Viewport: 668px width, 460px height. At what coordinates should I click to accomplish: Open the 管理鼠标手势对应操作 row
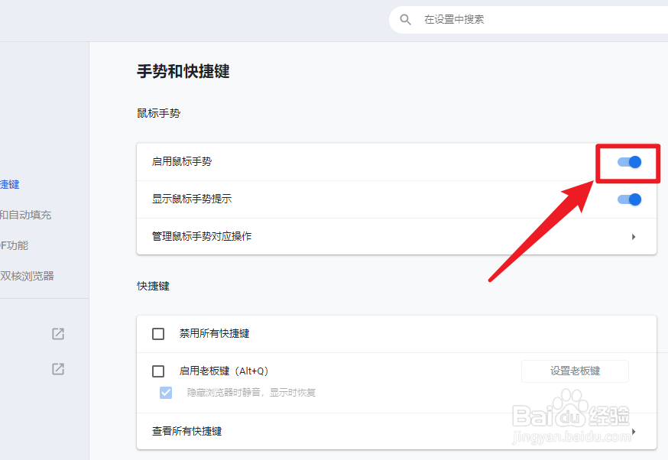(202, 237)
